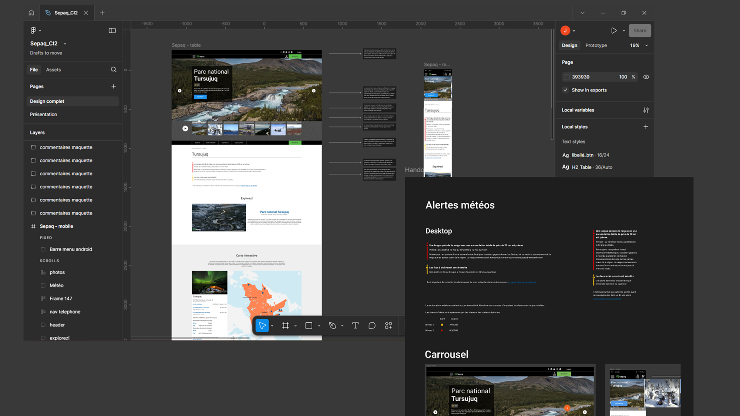Open the Actions resources tool

coord(388,325)
